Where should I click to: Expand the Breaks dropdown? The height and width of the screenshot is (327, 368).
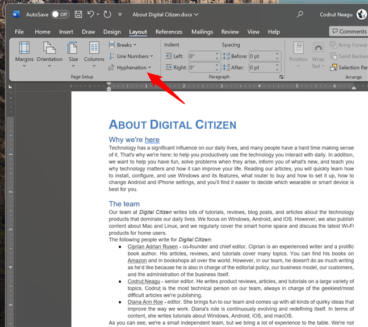click(x=122, y=45)
